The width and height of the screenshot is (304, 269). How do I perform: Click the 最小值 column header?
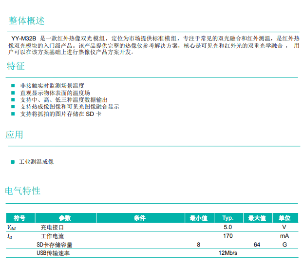point(198,218)
